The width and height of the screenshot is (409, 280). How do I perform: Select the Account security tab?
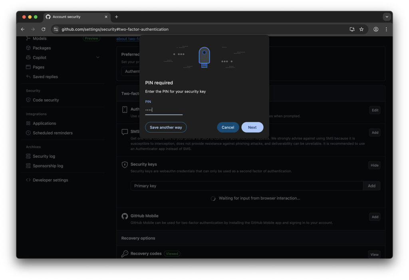[77, 17]
